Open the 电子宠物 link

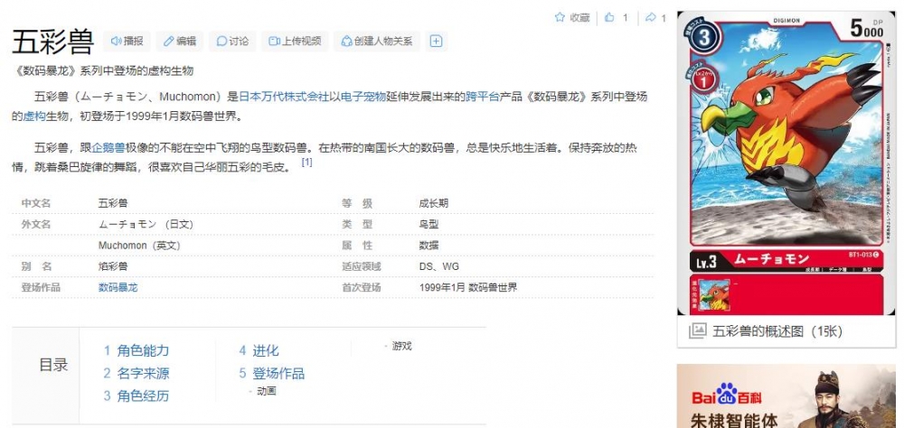[x=363, y=97]
